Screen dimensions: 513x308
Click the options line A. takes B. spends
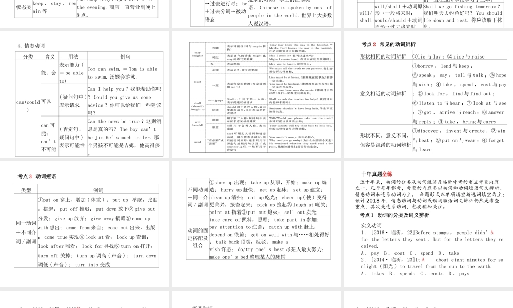tap(415, 273)
